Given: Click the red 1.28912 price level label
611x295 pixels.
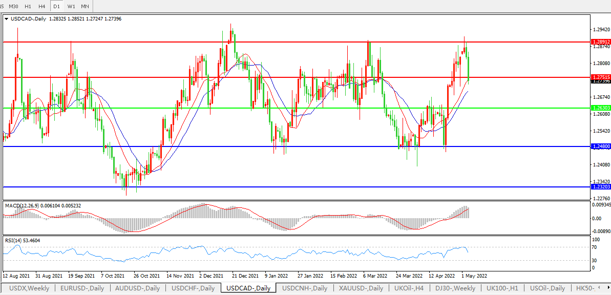Looking at the screenshot, I should (600, 41).
